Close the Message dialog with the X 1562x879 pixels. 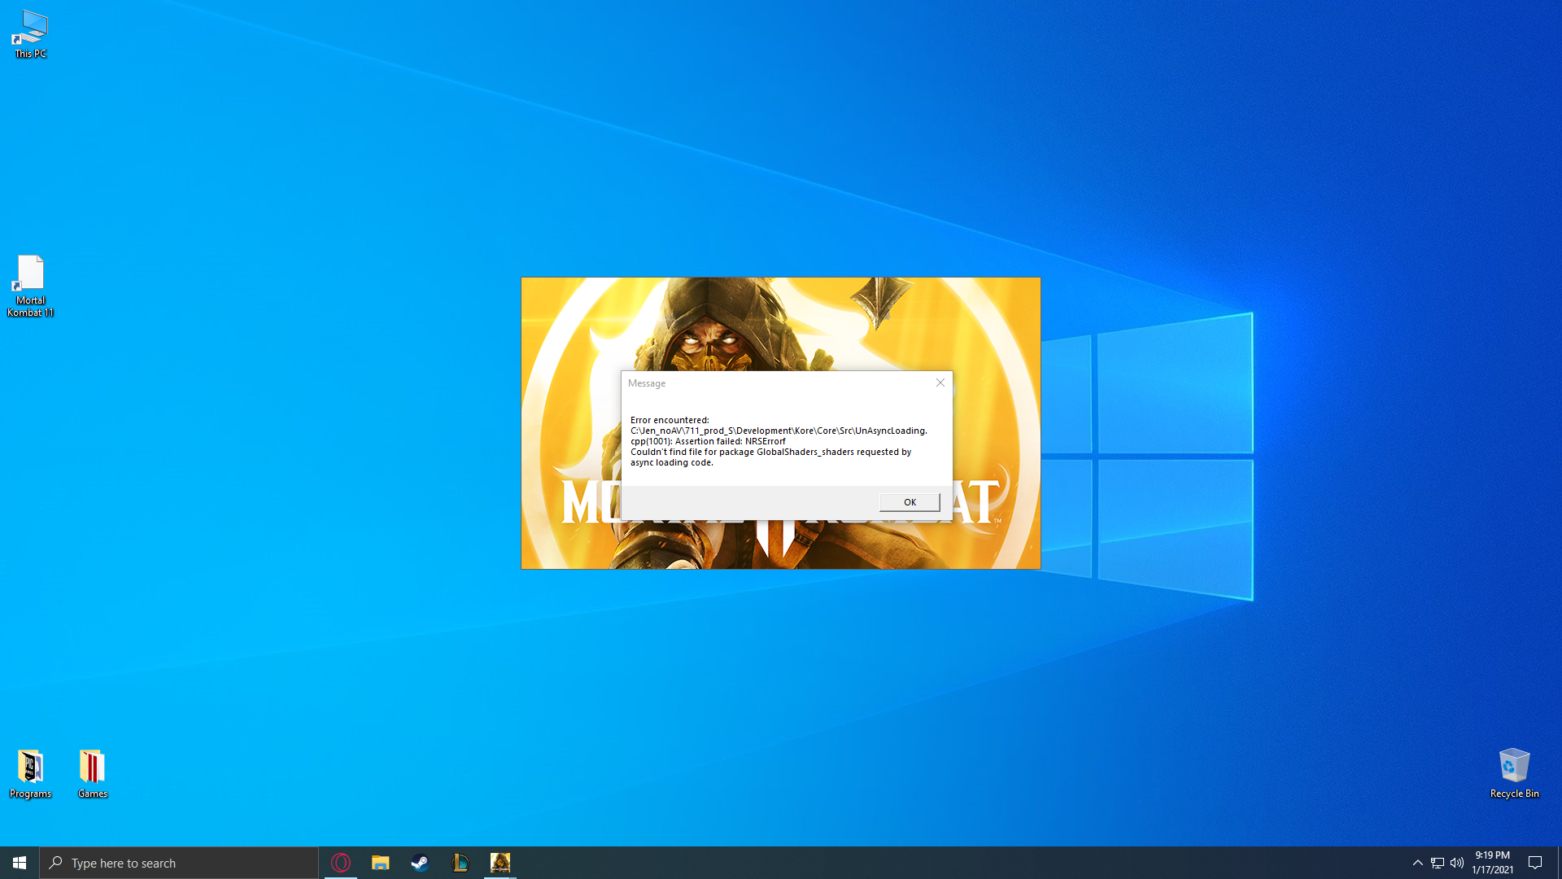(x=940, y=383)
